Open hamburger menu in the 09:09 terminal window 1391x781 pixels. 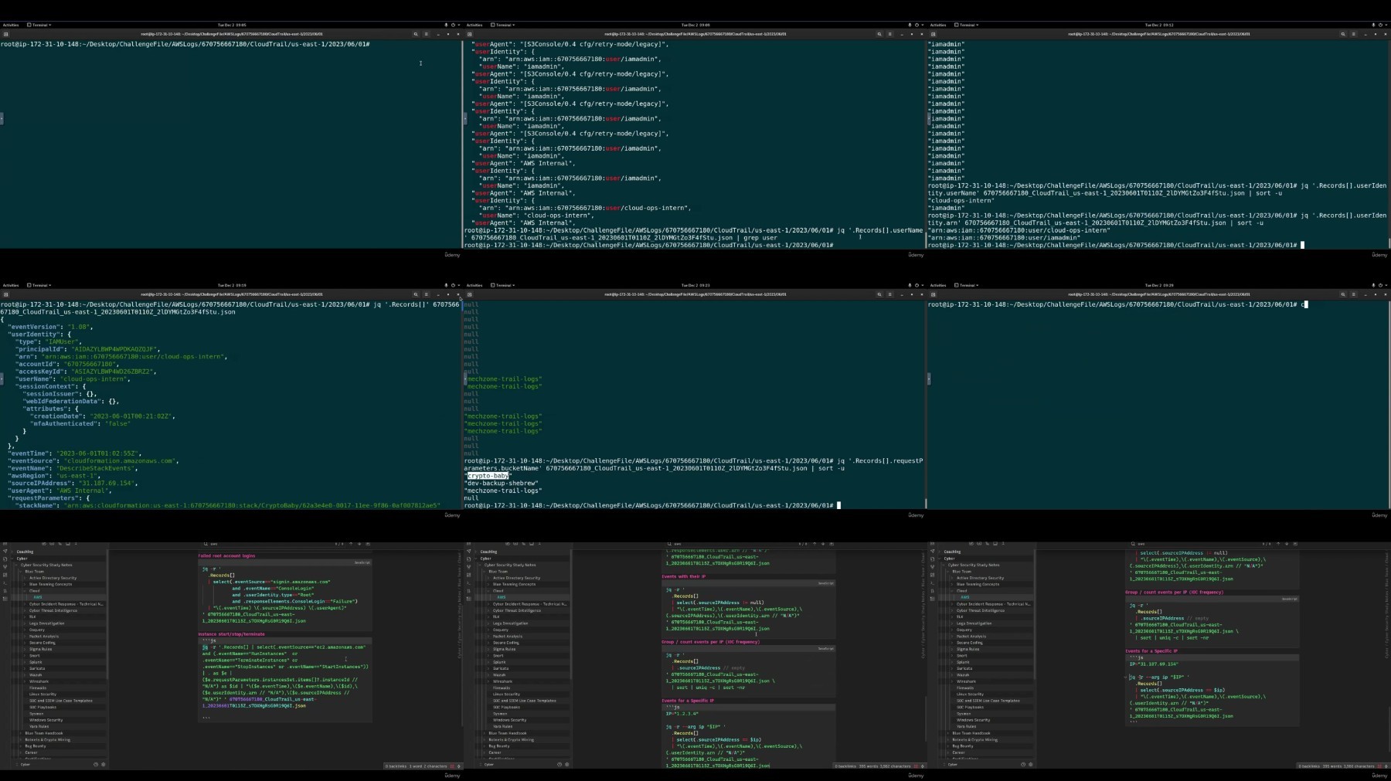[x=889, y=34]
